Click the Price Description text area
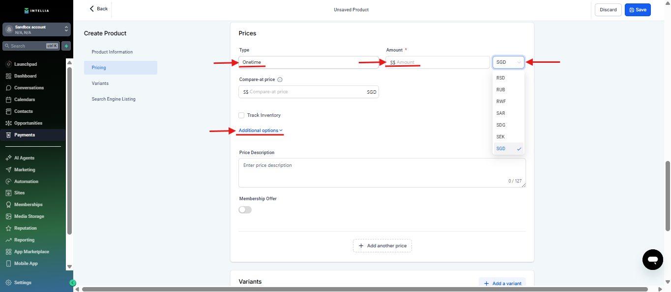 click(x=381, y=172)
